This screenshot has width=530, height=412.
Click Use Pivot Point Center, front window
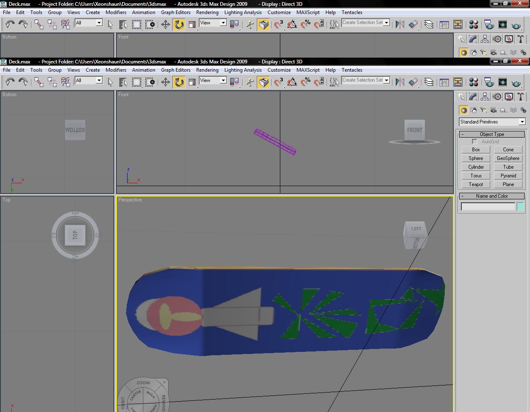234,82
